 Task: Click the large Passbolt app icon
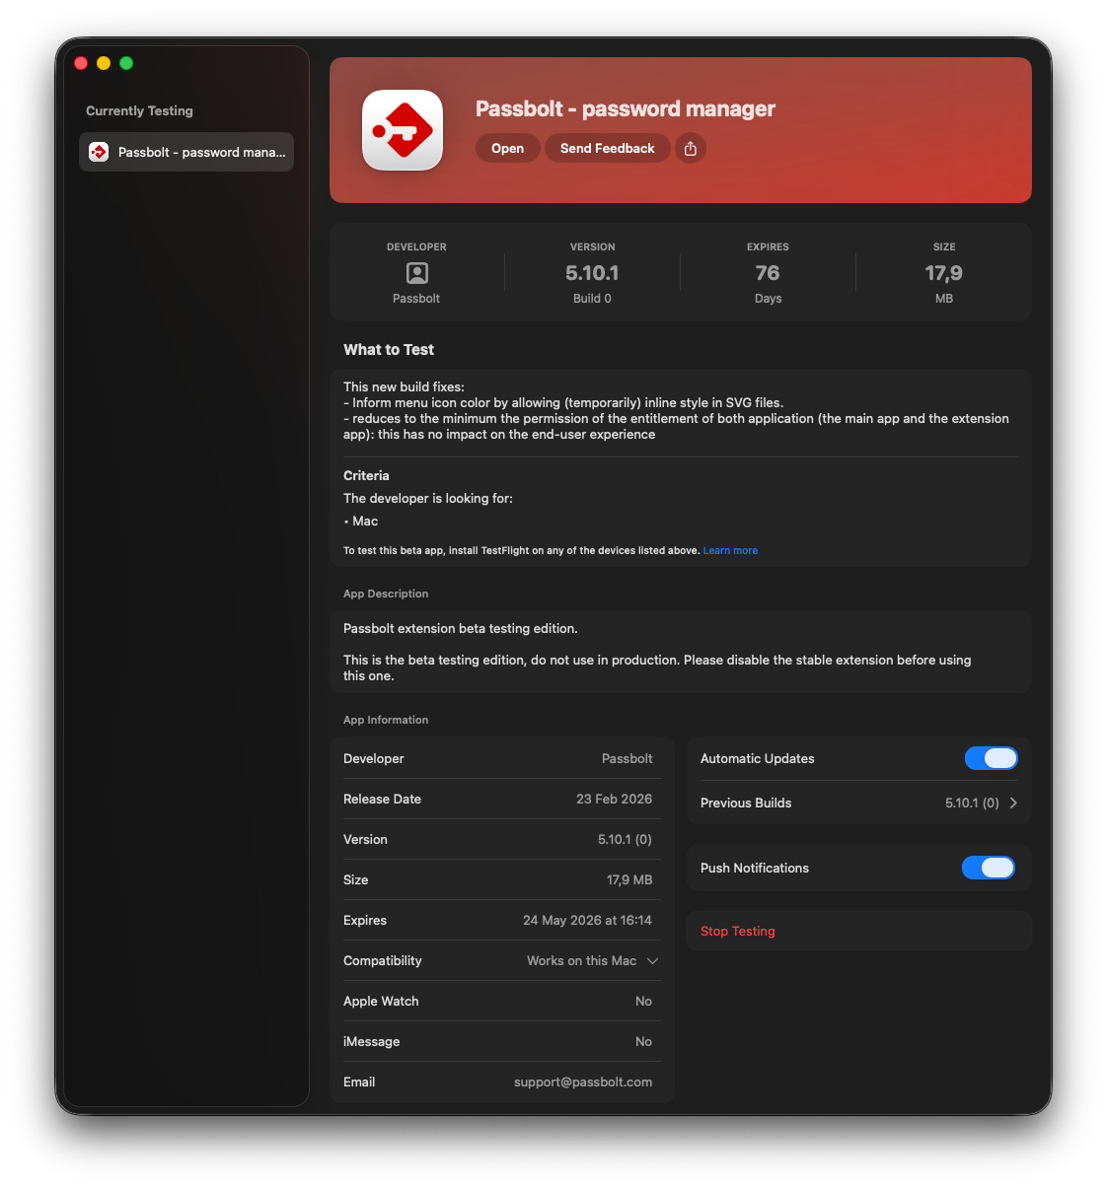click(x=403, y=130)
